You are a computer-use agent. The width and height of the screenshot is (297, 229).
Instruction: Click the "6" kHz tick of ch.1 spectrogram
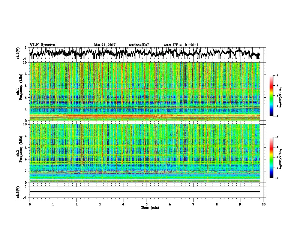coord(26,86)
